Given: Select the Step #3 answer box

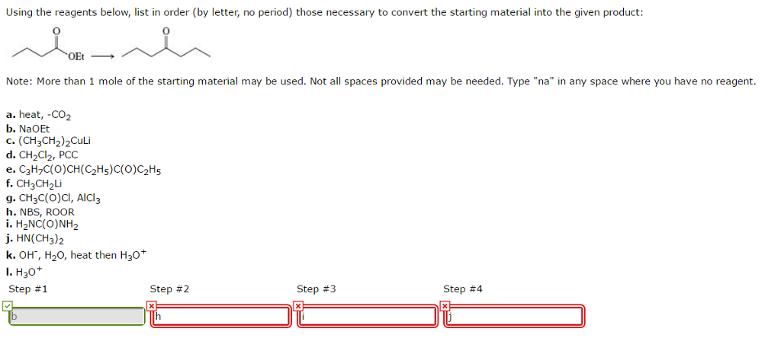Looking at the screenshot, I should pos(368,316).
